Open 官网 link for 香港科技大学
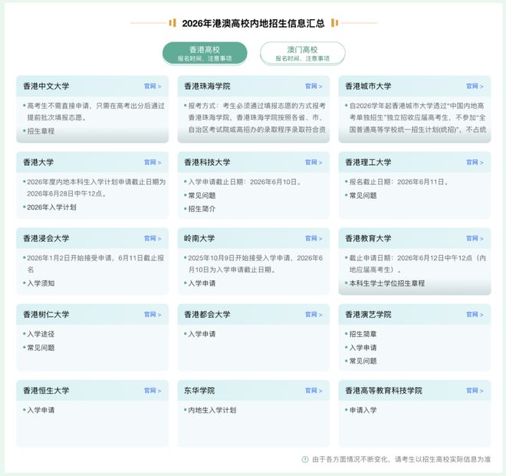The height and width of the screenshot is (476, 506). pos(314,163)
